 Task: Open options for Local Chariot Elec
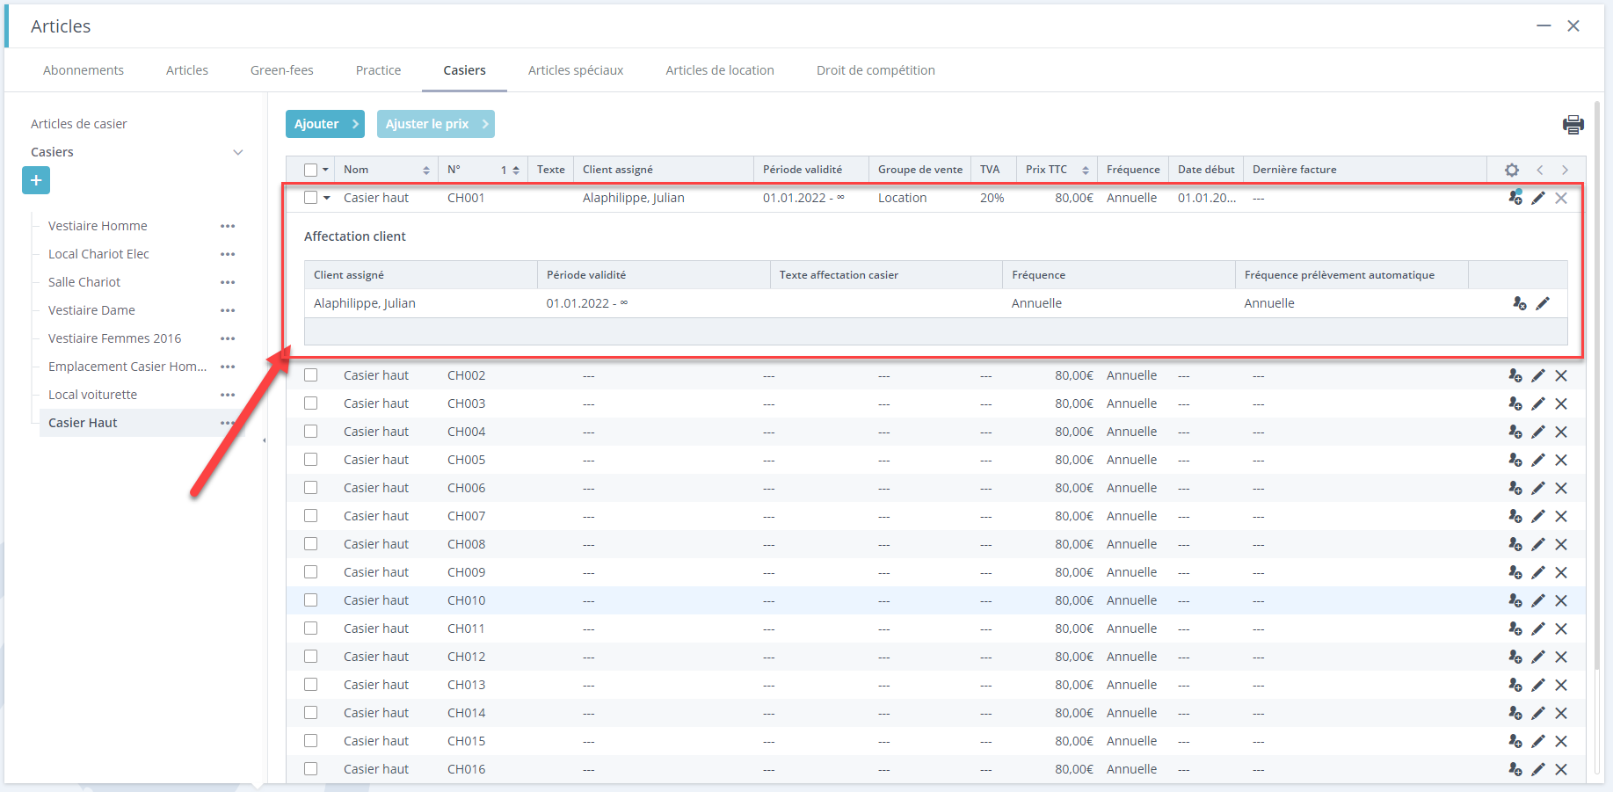point(228,254)
